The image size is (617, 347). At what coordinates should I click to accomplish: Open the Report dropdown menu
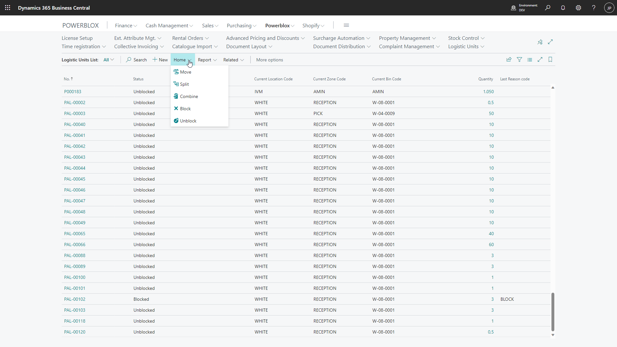point(207,60)
